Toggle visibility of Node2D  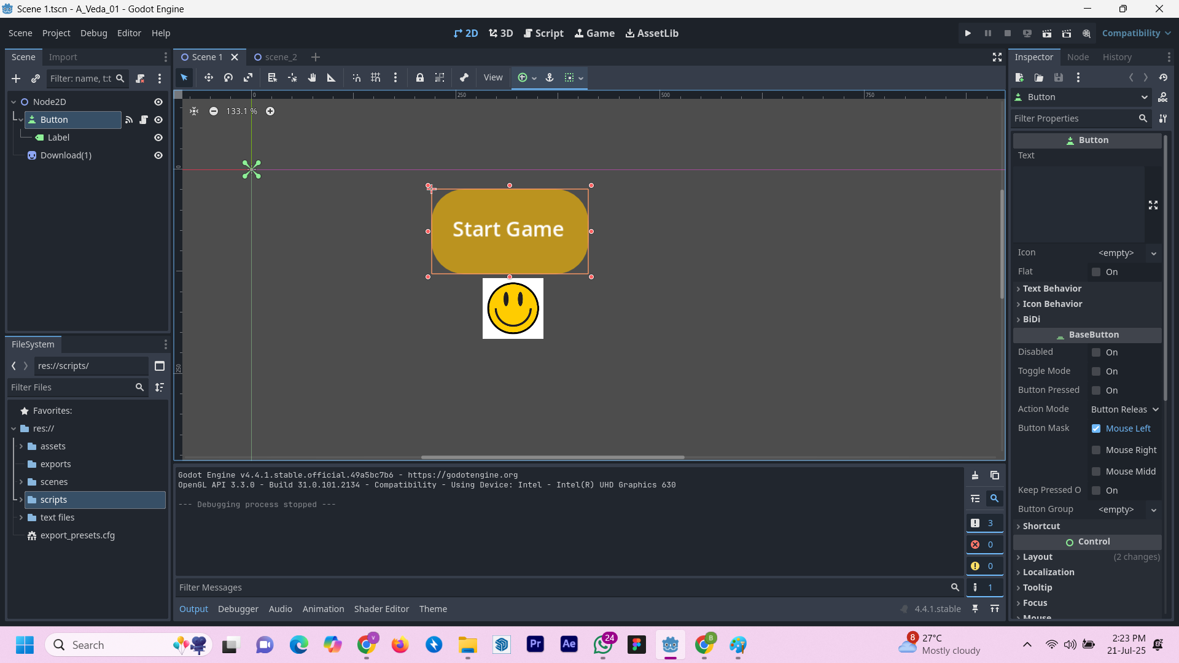[x=158, y=102]
